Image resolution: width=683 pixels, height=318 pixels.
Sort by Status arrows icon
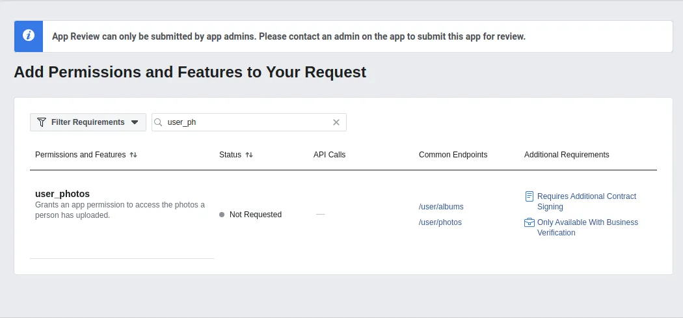[x=249, y=155]
